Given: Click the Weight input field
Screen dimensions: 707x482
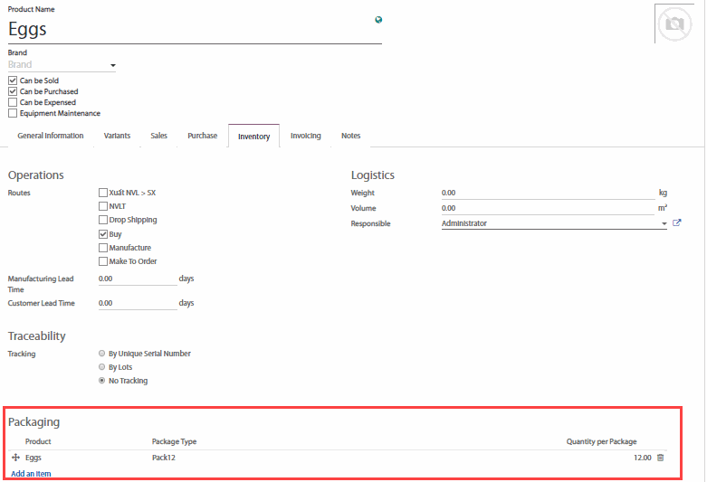Looking at the screenshot, I should click(x=547, y=193).
